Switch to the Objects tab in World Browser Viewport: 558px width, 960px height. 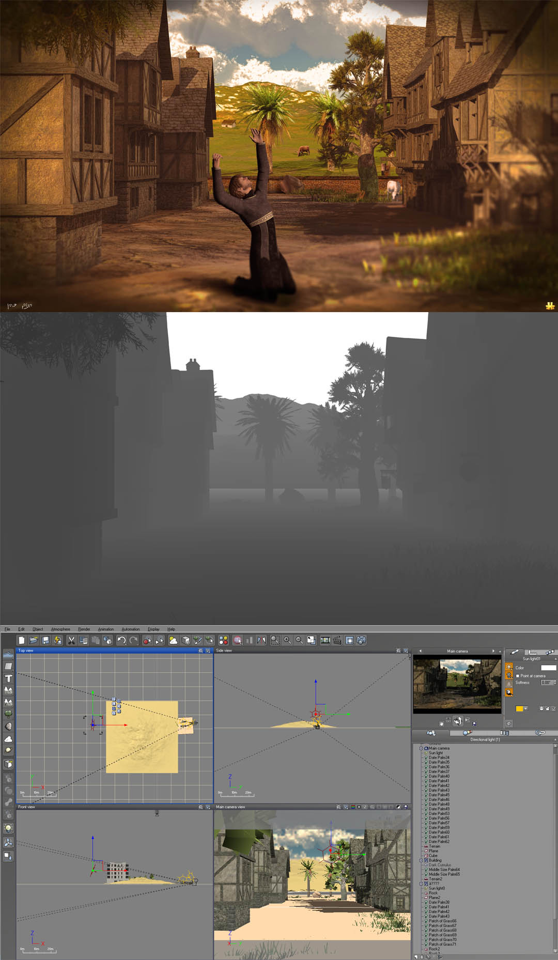pyautogui.click(x=430, y=733)
